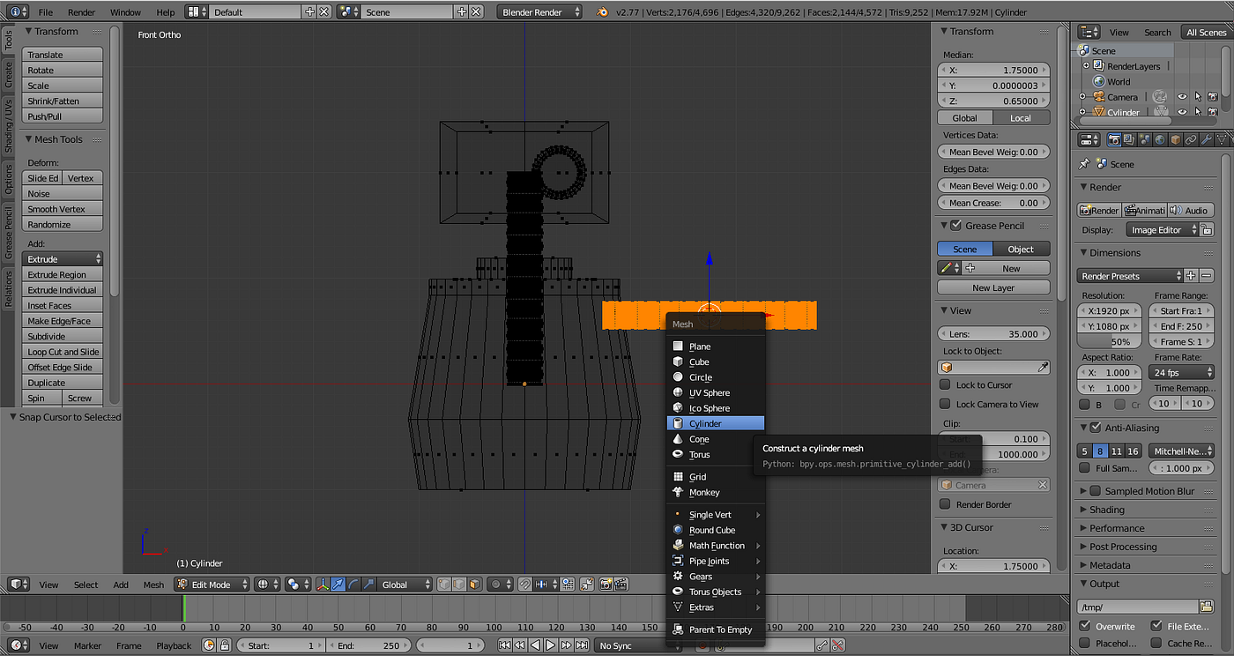Click the Lens 35.000 field
The width and height of the screenshot is (1234, 656).
point(993,334)
